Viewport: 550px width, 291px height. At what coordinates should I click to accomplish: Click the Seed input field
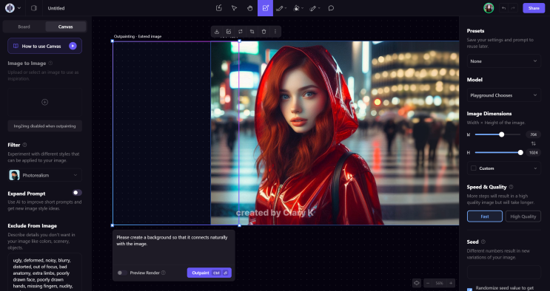pos(503,272)
